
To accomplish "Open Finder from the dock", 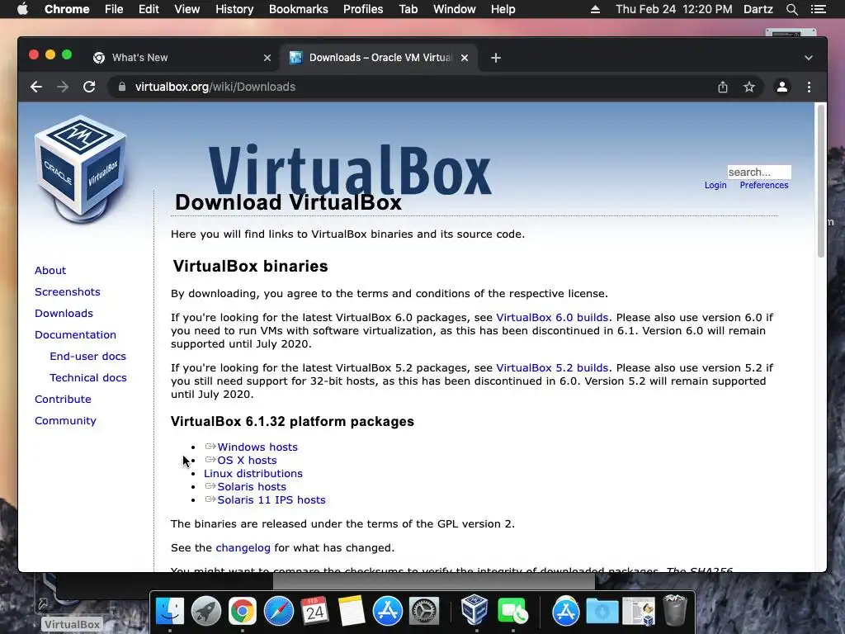I will [x=170, y=611].
